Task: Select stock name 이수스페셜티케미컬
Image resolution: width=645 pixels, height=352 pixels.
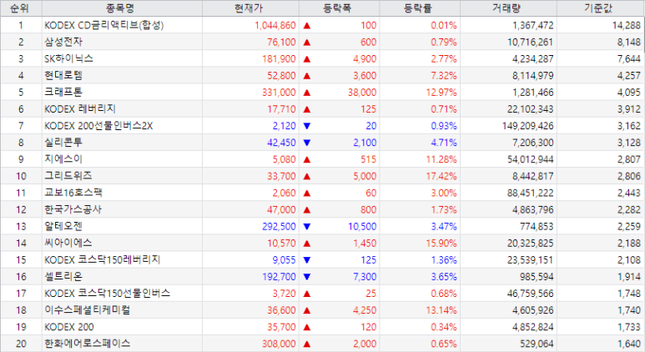Action: click(x=88, y=310)
